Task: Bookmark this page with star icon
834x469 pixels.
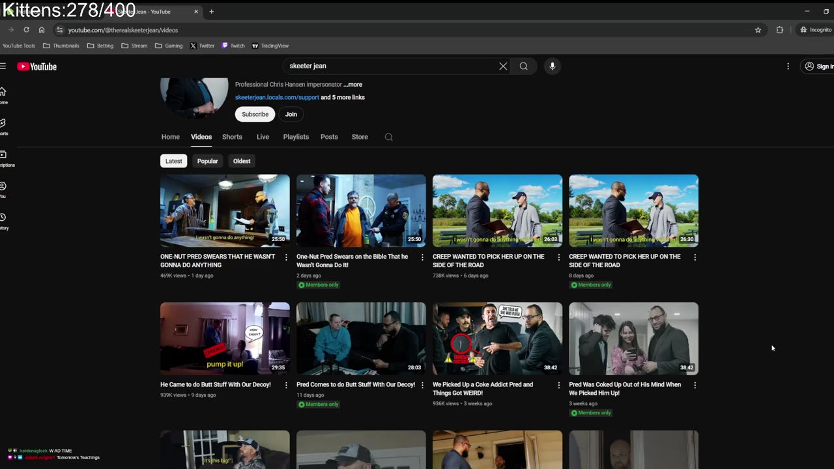Action: point(758,30)
